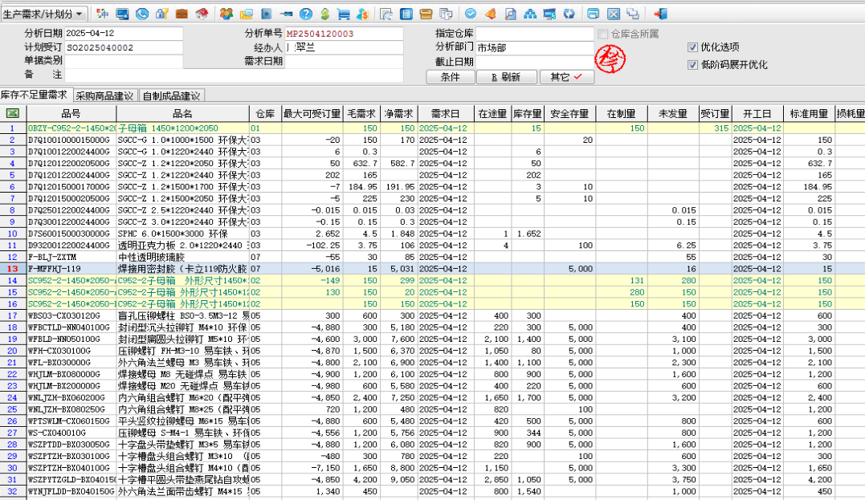Click the shopping cart toolbar icon

click(x=344, y=14)
